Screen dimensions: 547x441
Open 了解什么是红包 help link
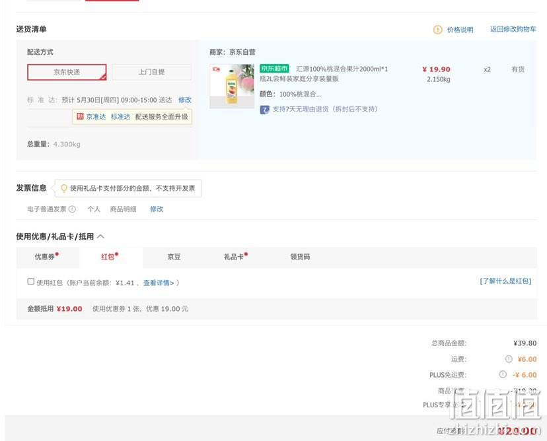[505, 281]
